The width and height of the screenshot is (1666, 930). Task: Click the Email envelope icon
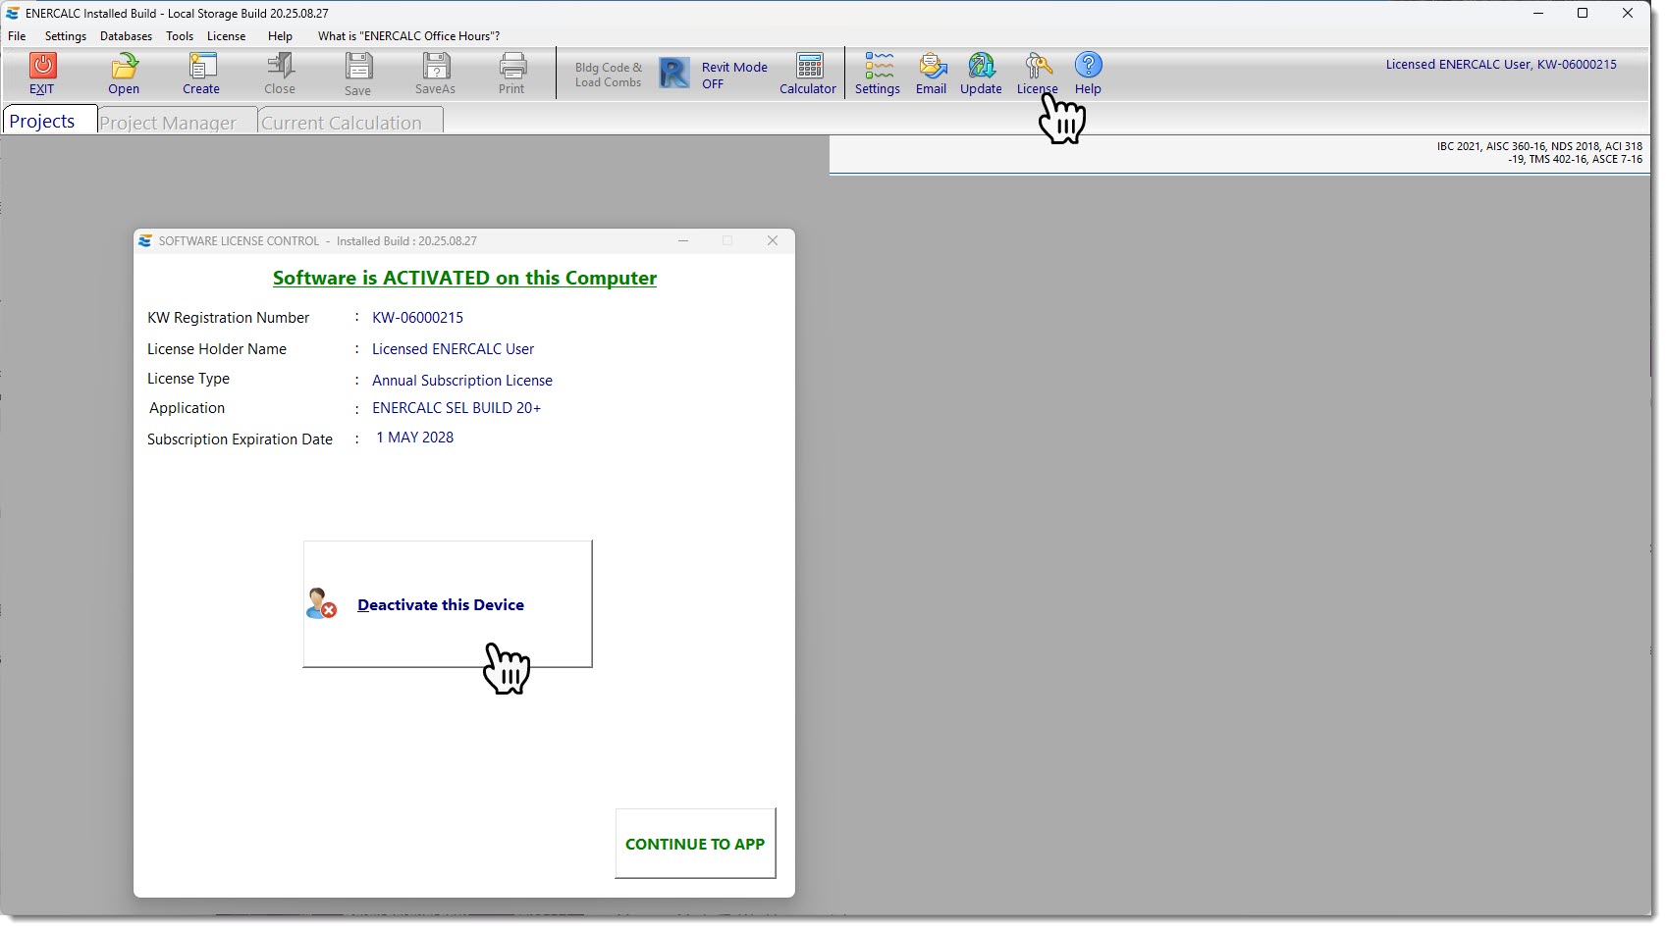[932, 66]
